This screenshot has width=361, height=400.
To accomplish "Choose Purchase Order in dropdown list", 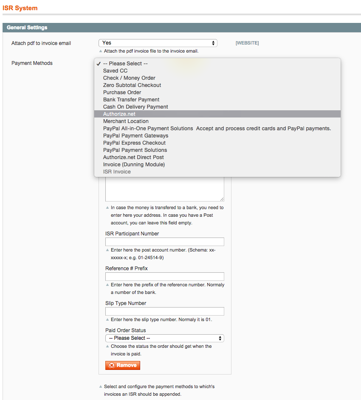I will pos(122,92).
